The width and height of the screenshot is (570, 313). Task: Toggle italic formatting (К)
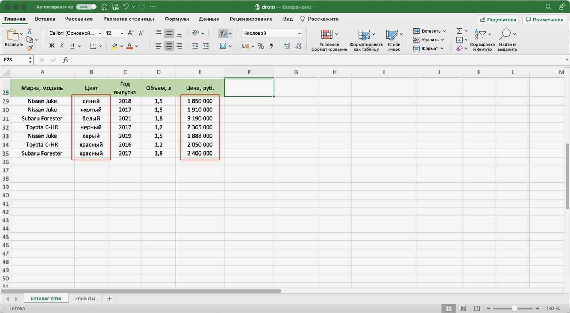click(62, 46)
